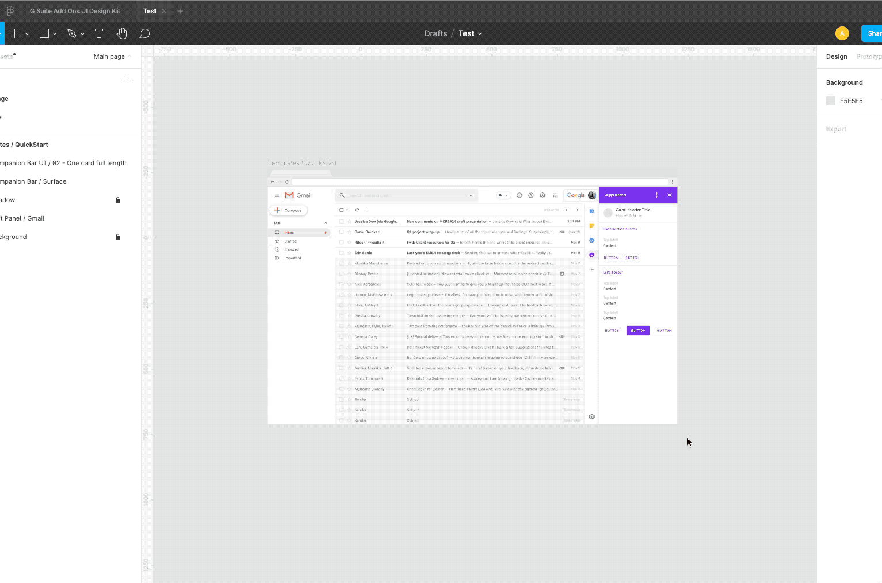The height and width of the screenshot is (583, 882).
Task: Click the hamburger menu icon beside Gmail logo
Action: 277,195
